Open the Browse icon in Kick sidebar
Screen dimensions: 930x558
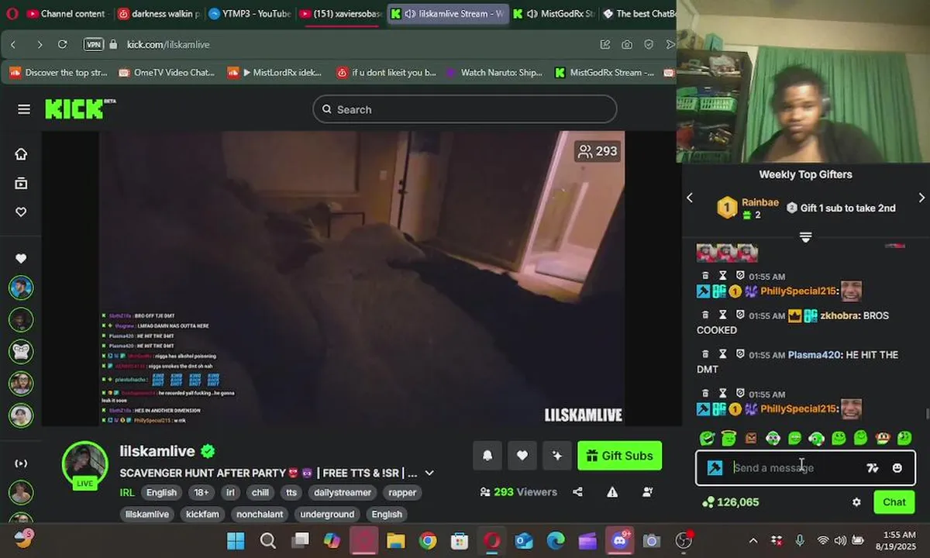21,183
